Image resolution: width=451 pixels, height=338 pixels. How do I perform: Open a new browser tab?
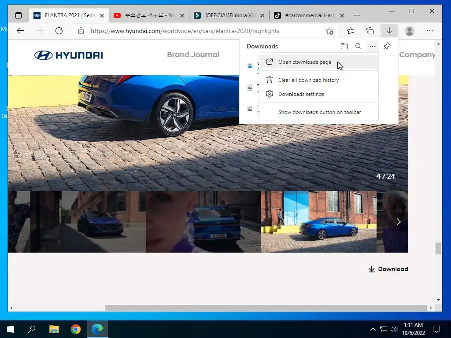click(x=357, y=15)
